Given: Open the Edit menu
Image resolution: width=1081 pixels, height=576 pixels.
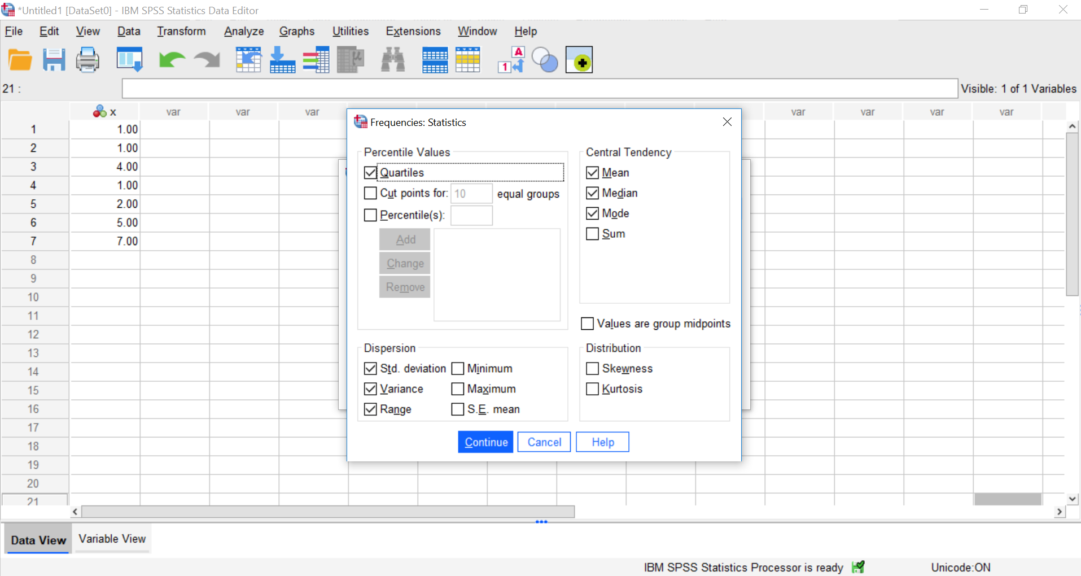Looking at the screenshot, I should [49, 31].
